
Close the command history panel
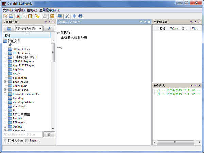coord(199,85)
